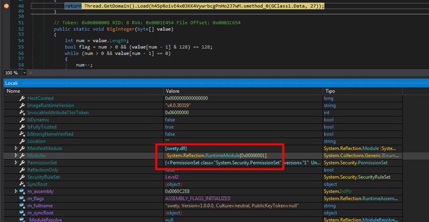Select the Locali panel title bar
Screen dimensions: 429x222
pyautogui.click(x=214, y=83)
